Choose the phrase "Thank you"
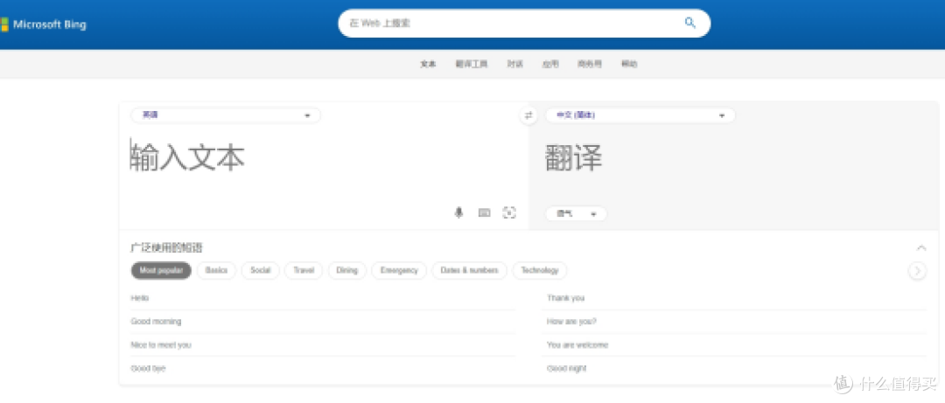The image size is (945, 403). point(565,298)
